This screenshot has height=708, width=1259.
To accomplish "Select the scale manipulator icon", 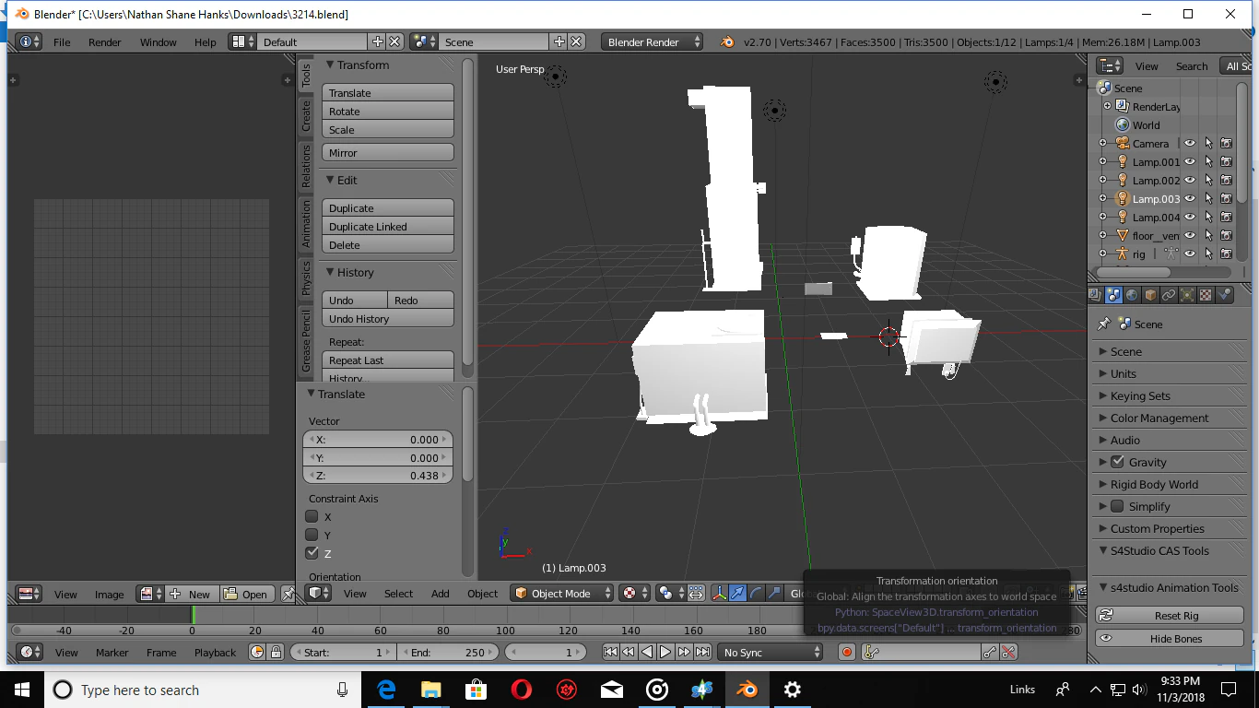I will tap(774, 594).
